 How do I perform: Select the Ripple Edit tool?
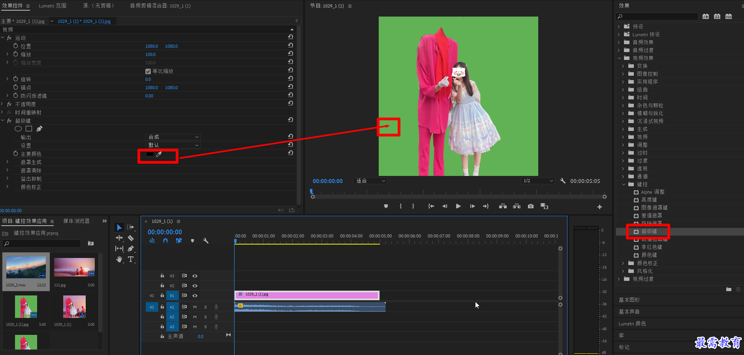(119, 238)
